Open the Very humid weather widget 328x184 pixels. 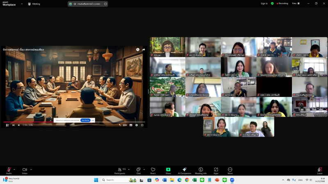[x=12, y=180]
